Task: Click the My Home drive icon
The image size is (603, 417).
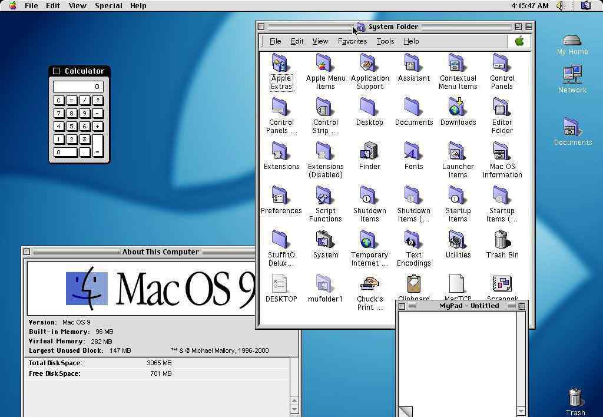Action: [x=572, y=41]
